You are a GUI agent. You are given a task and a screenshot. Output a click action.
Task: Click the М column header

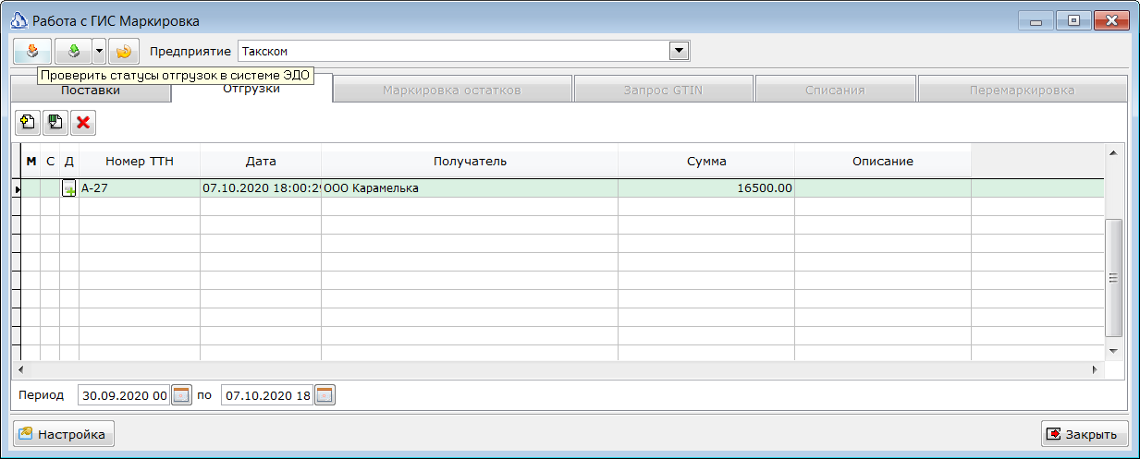[31, 162]
